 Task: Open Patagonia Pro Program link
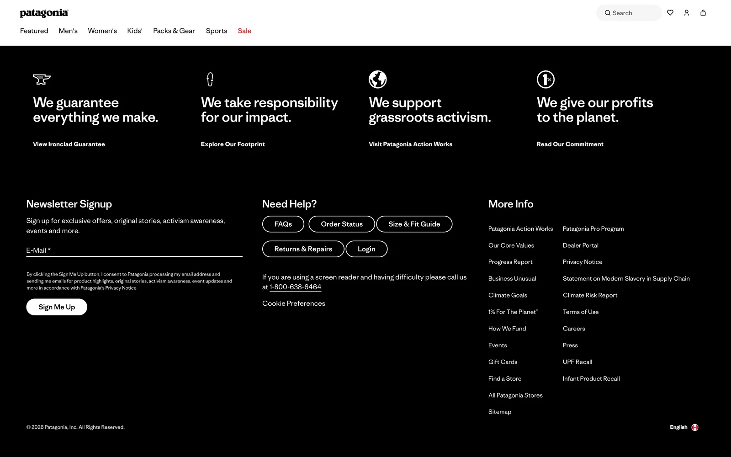click(593, 228)
